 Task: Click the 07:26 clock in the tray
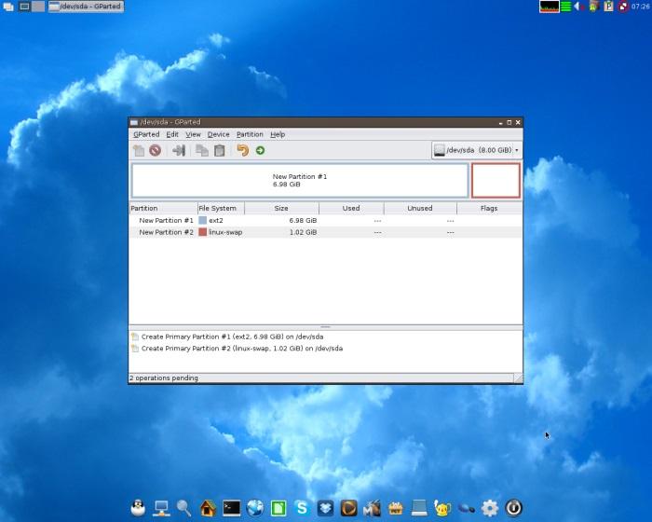(641, 7)
